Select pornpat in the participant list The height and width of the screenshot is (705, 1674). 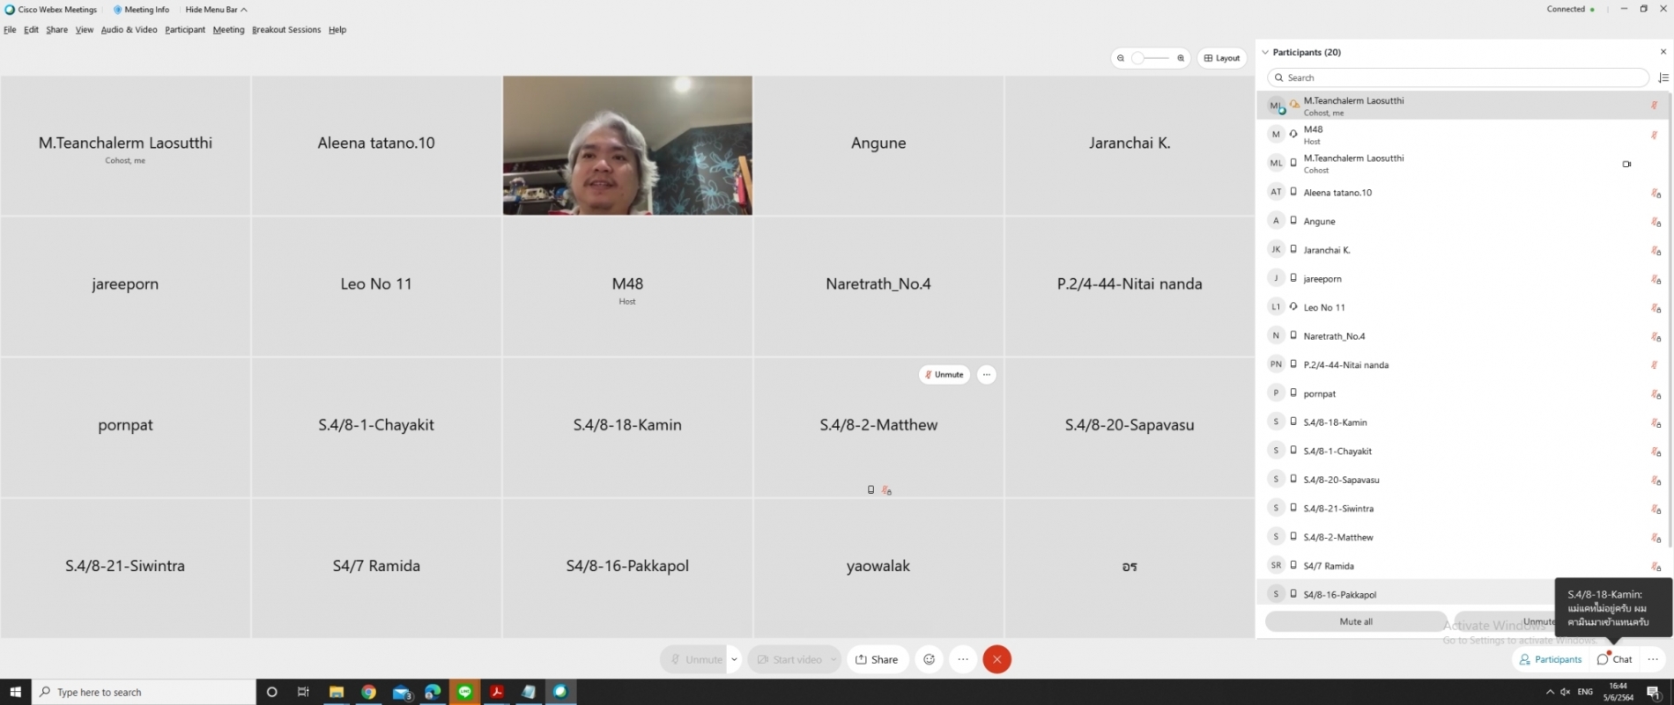(1463, 393)
